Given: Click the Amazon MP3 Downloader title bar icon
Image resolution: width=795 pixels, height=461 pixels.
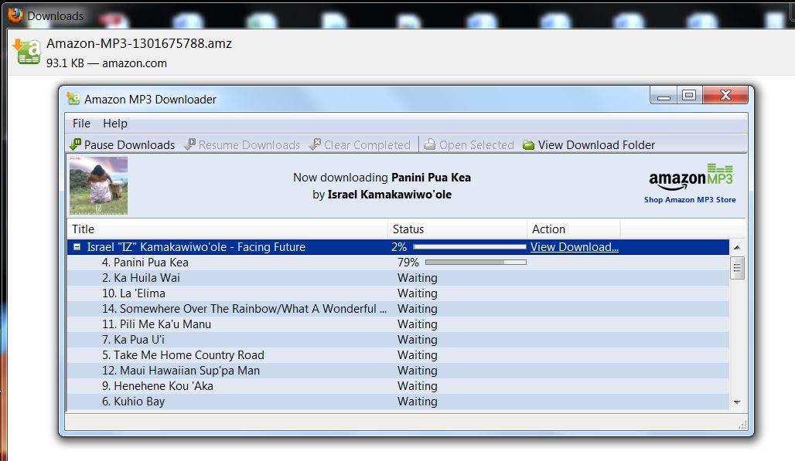Looking at the screenshot, I should [73, 99].
